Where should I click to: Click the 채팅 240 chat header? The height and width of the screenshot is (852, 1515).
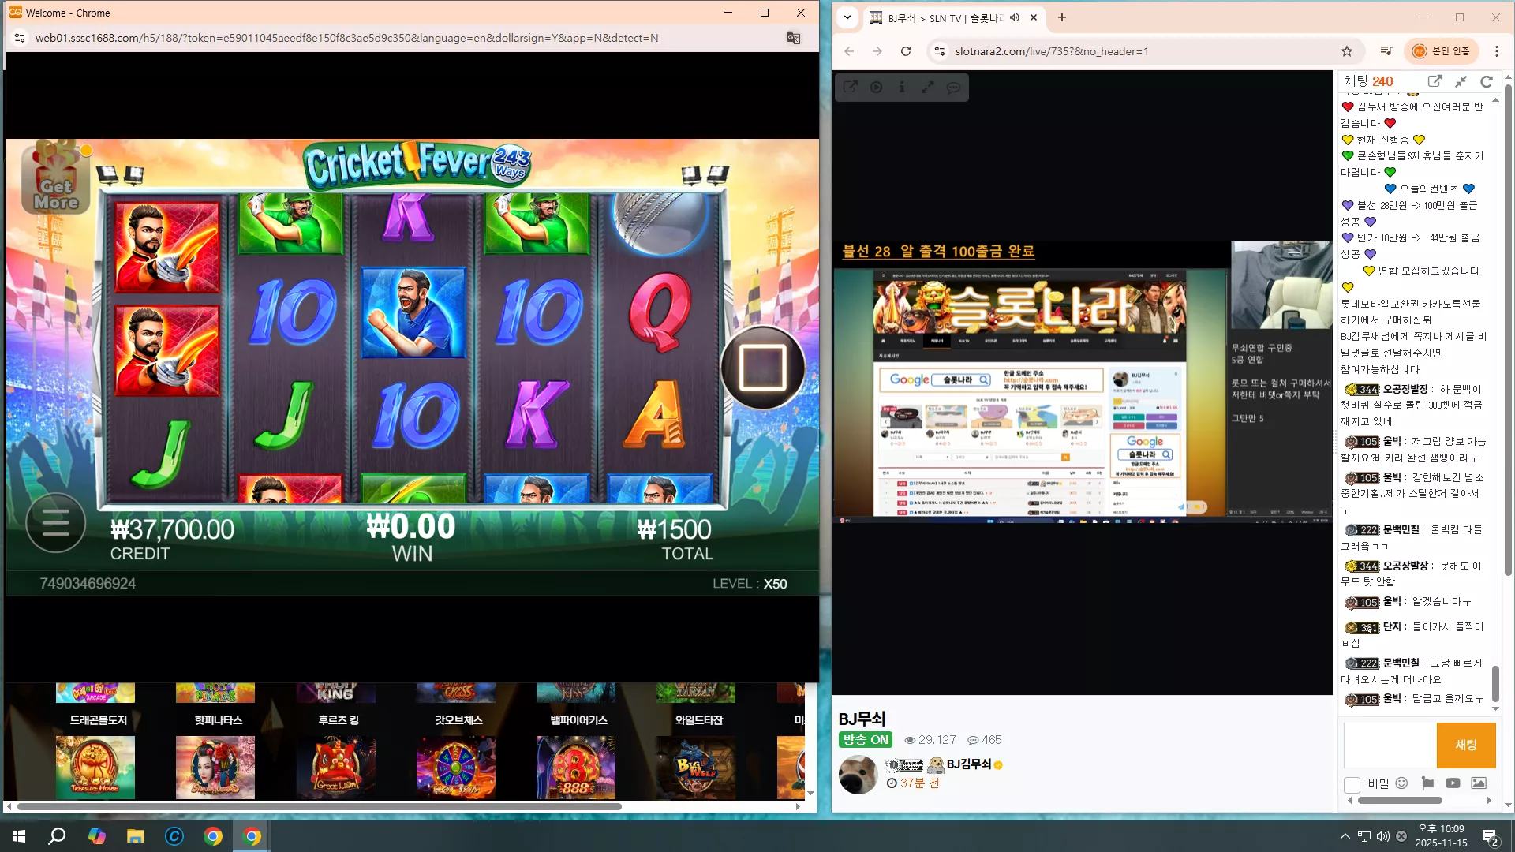click(x=1369, y=81)
